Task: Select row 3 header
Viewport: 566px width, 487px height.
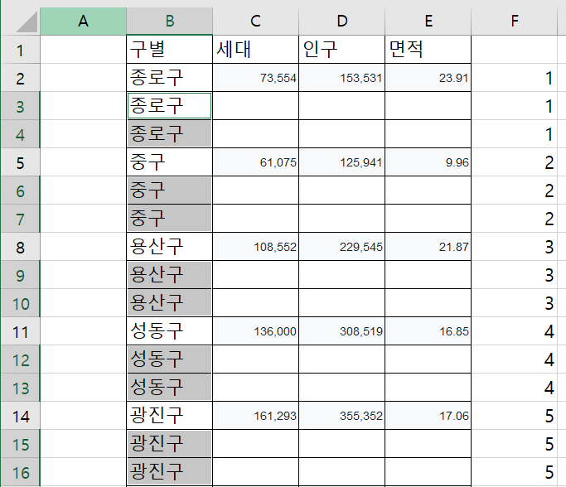Action: 20,106
